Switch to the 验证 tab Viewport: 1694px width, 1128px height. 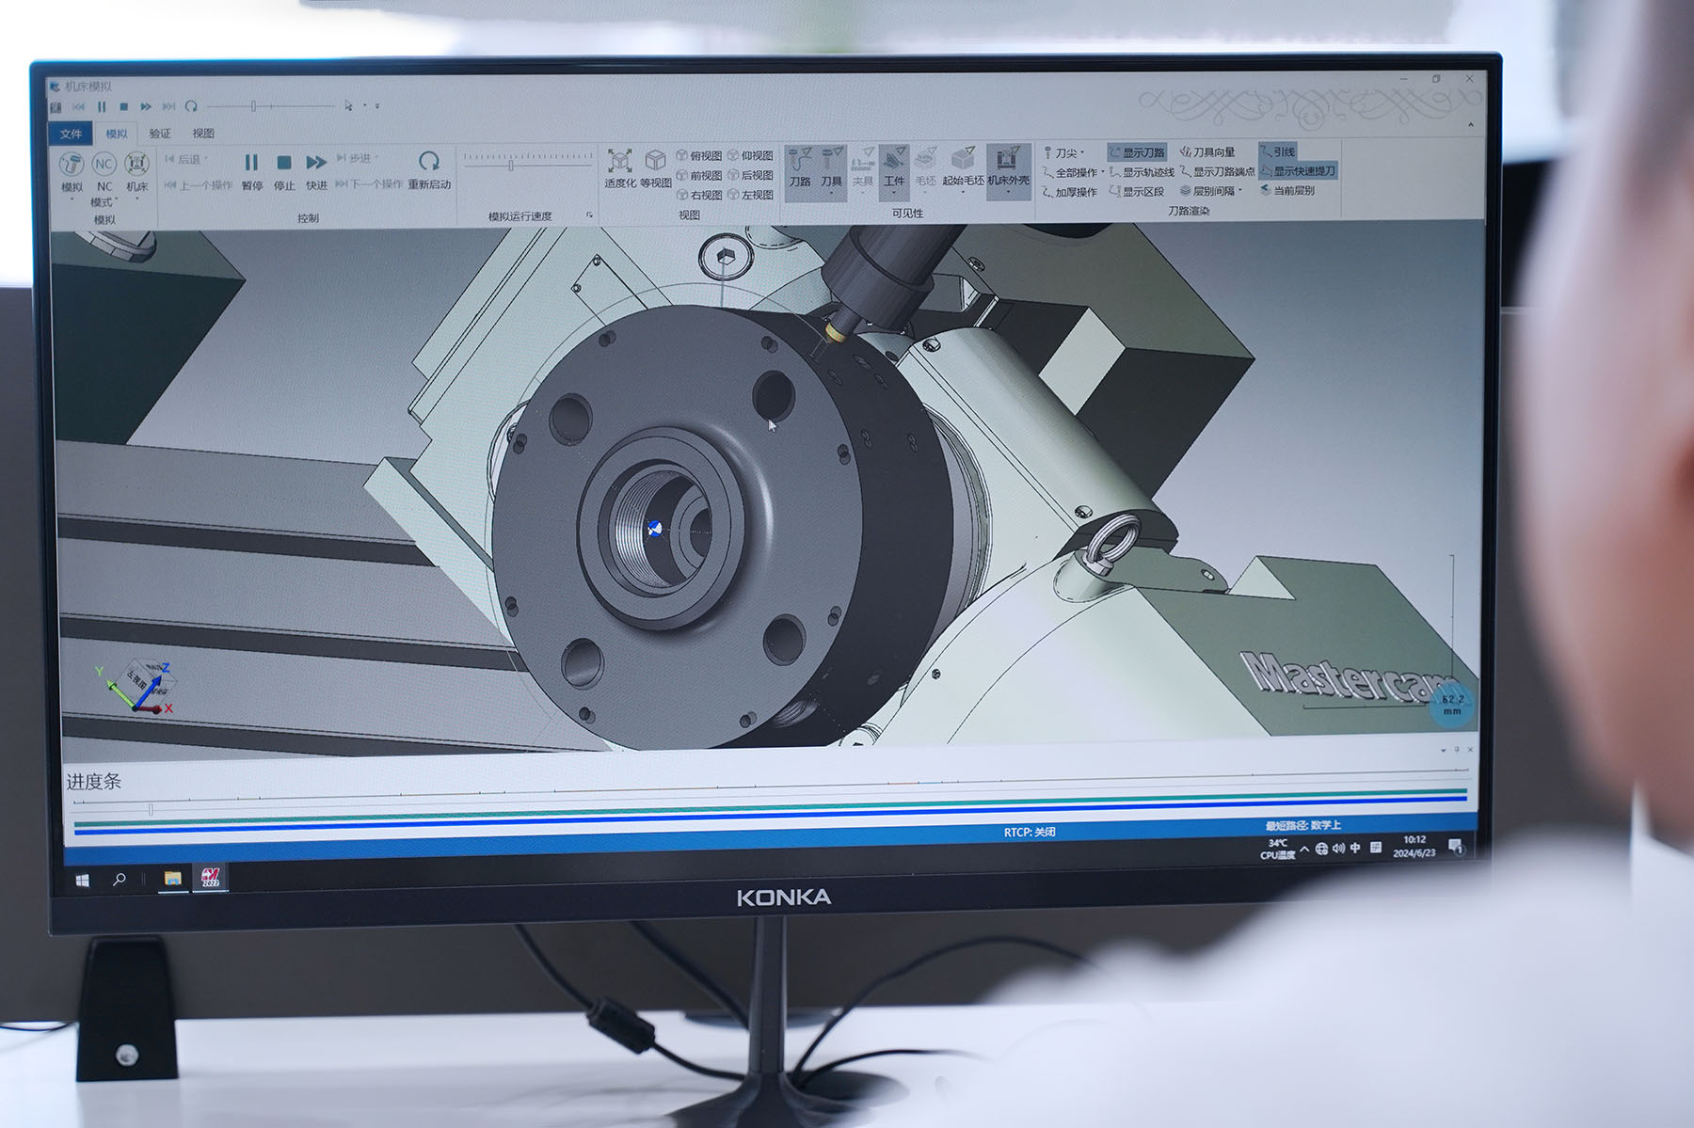(x=160, y=134)
